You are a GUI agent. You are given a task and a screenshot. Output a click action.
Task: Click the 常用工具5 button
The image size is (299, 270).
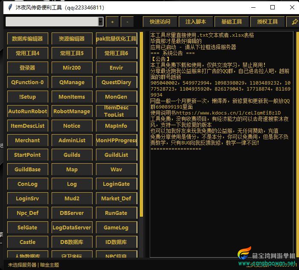(x=72, y=53)
